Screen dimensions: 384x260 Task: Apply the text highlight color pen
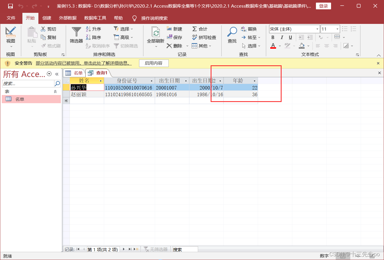[x=287, y=46]
